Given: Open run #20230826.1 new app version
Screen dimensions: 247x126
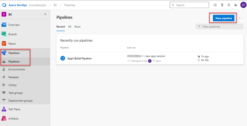Looking at the screenshot, I should pos(146,56).
